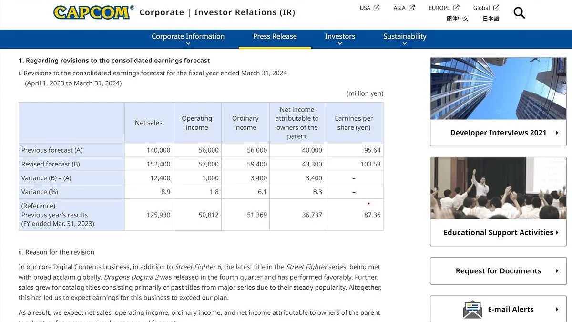This screenshot has width=572, height=322.
Task: Click external link icon beside USA
Action: [377, 8]
